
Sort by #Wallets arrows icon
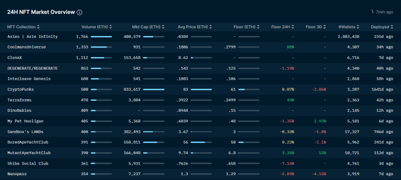pyautogui.click(x=358, y=27)
